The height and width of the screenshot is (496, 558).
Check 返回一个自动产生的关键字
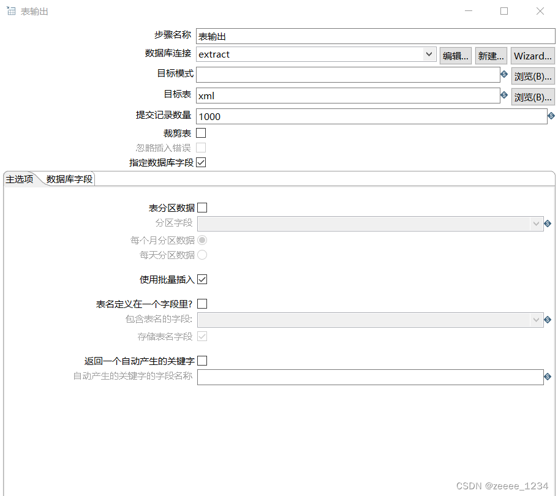202,360
